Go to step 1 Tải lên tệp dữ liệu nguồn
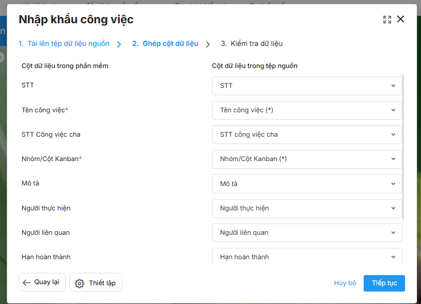The height and width of the screenshot is (304, 421). (x=64, y=44)
